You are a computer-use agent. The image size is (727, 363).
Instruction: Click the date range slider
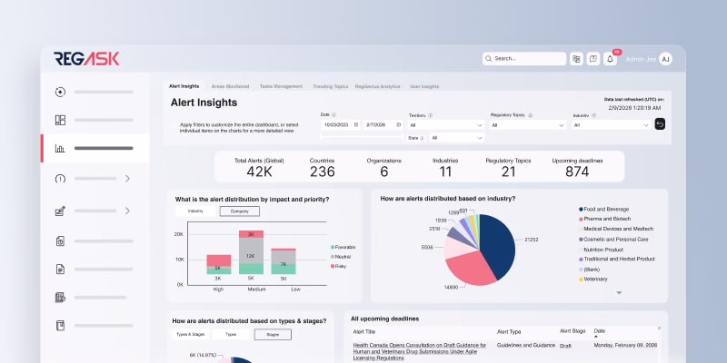pos(362,137)
